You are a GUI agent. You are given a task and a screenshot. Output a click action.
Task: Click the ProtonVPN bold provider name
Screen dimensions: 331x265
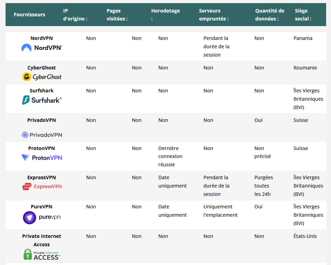point(42,148)
